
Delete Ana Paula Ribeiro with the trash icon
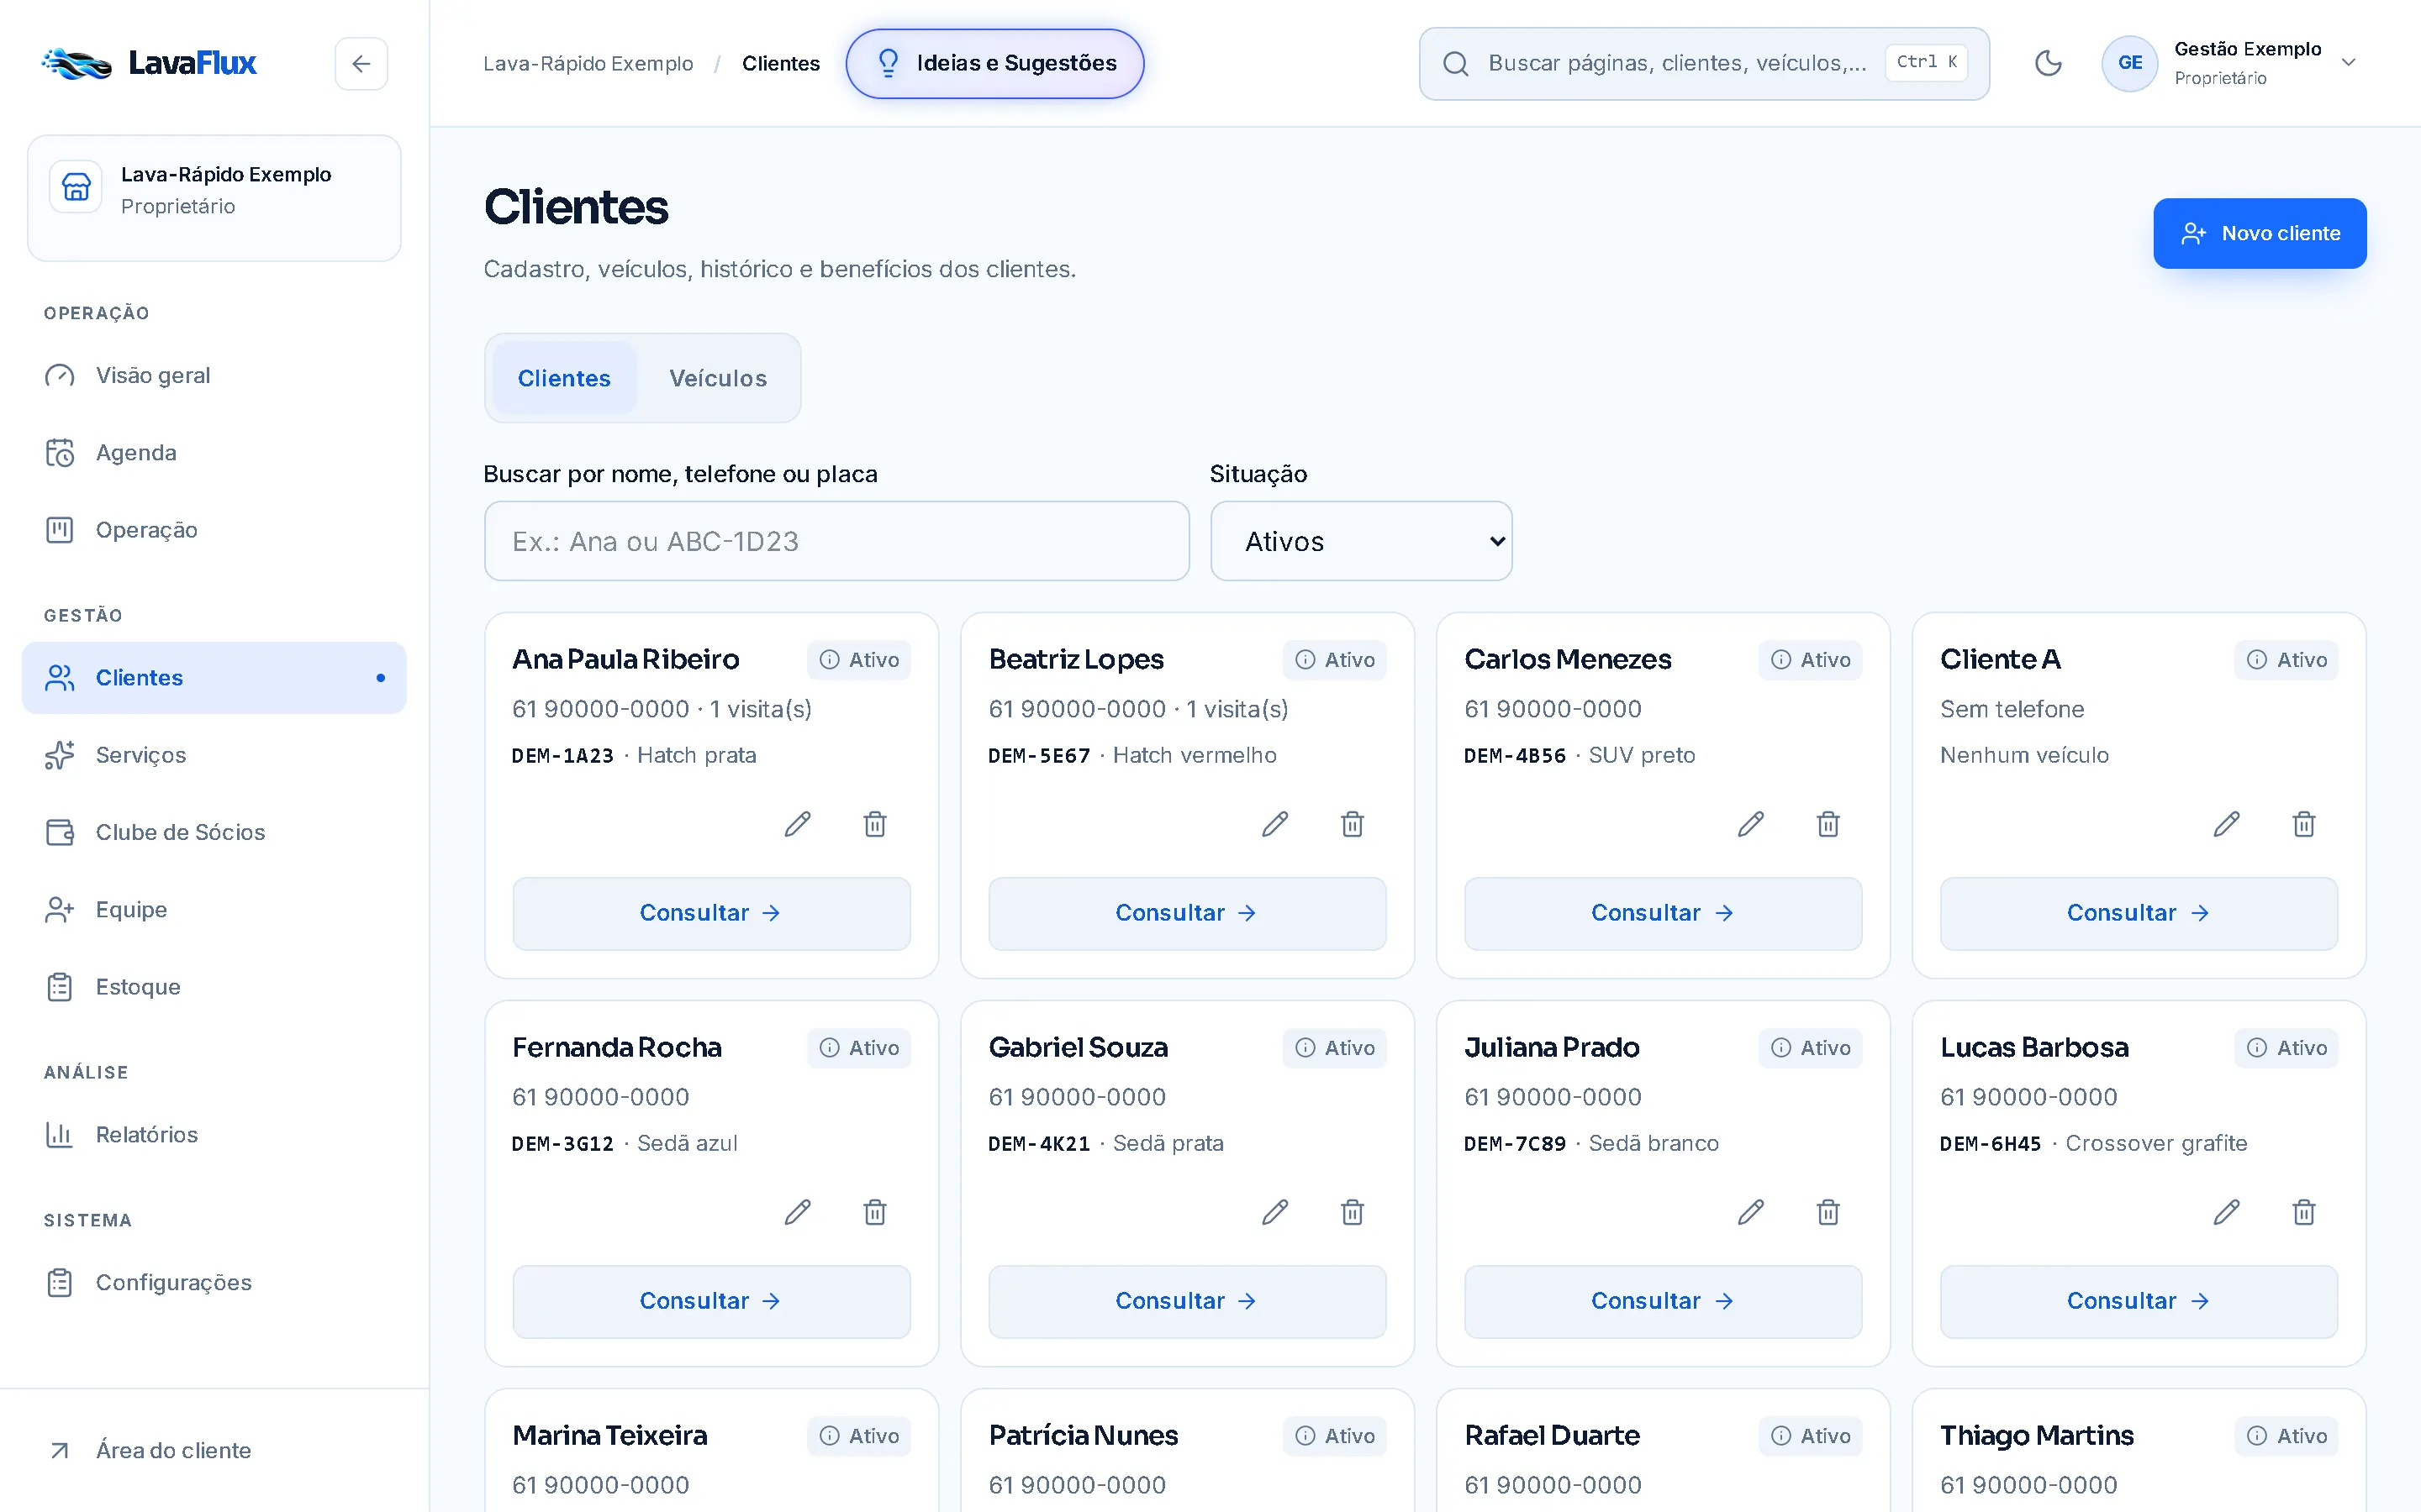click(x=875, y=824)
